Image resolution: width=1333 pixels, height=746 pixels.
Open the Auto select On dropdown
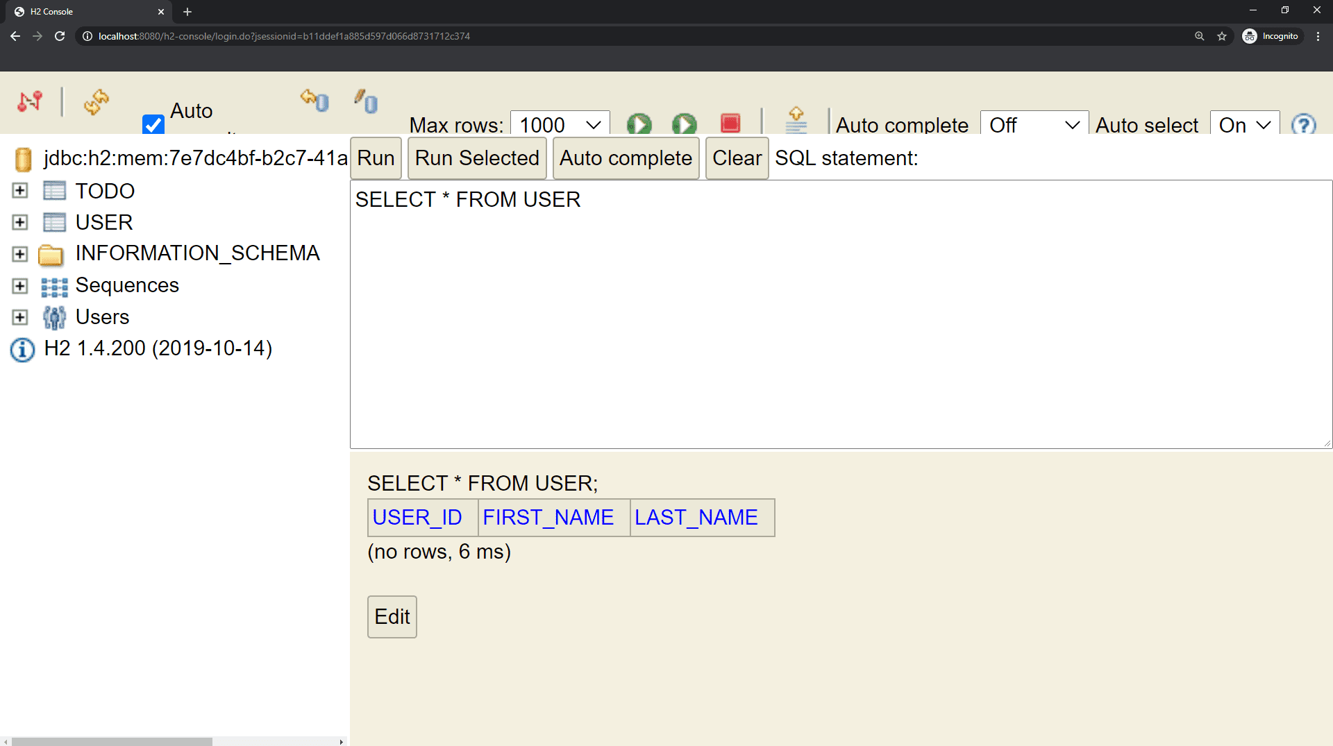coord(1244,125)
